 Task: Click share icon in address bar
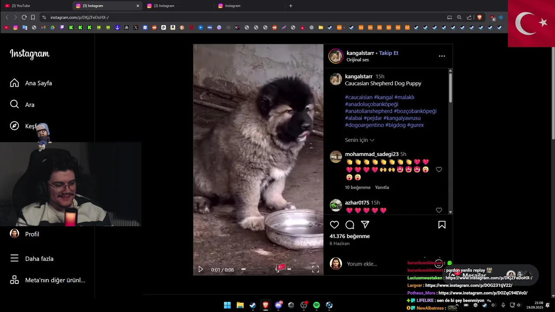pyautogui.click(x=469, y=17)
